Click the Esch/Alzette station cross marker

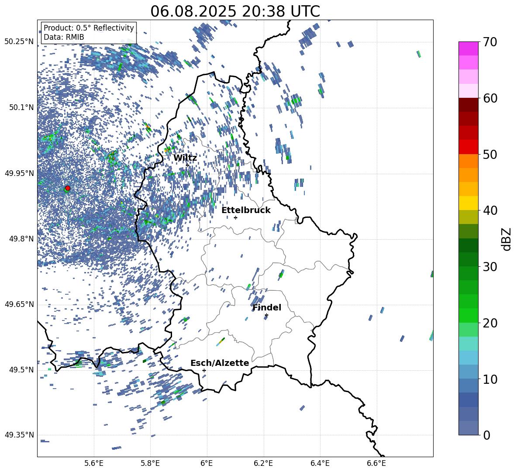pos(204,370)
